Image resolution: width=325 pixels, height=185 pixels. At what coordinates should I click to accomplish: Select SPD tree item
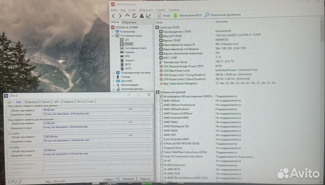125,56
